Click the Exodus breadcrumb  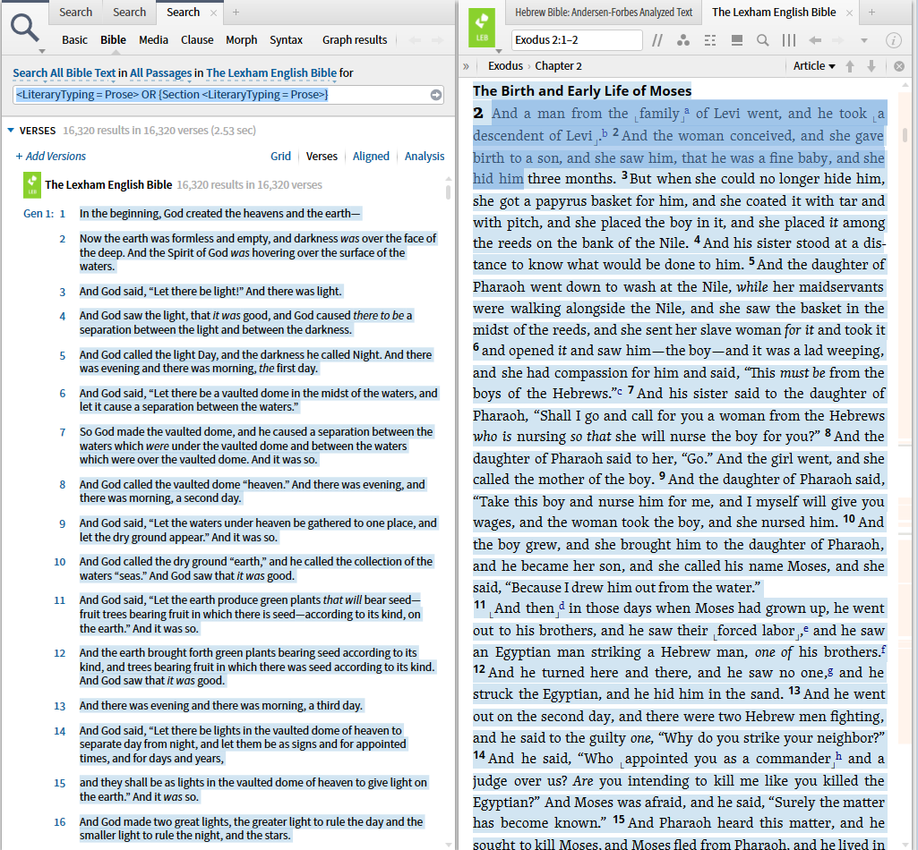click(506, 66)
